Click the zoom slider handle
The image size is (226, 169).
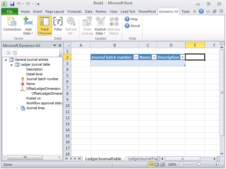pos(199,164)
